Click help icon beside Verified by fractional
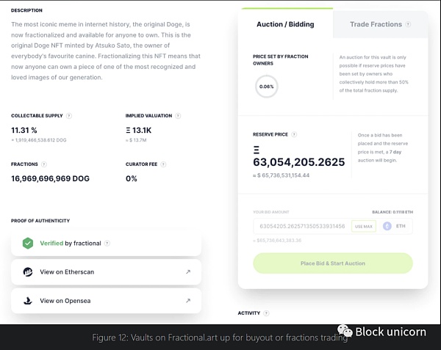This screenshot has height=350, width=441. point(107,244)
